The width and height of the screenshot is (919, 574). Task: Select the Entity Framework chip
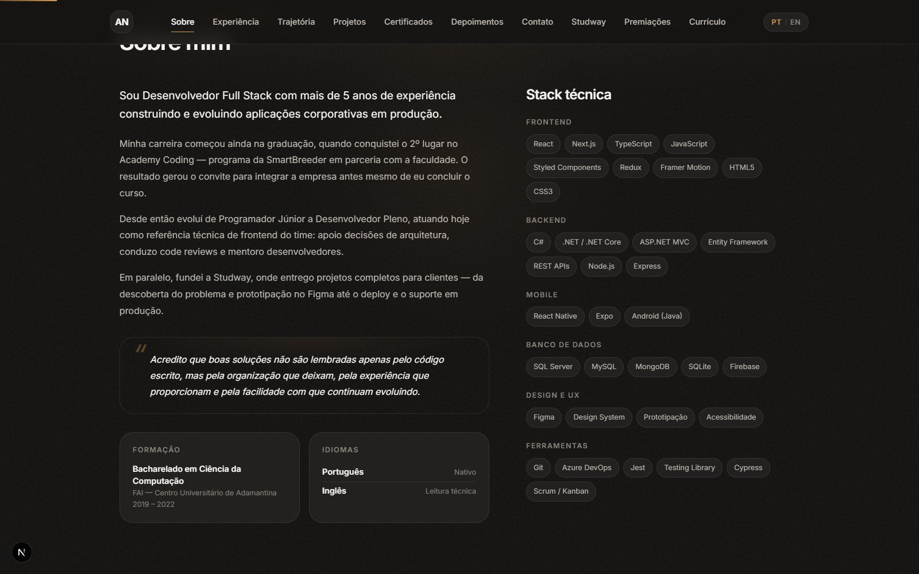737,242
